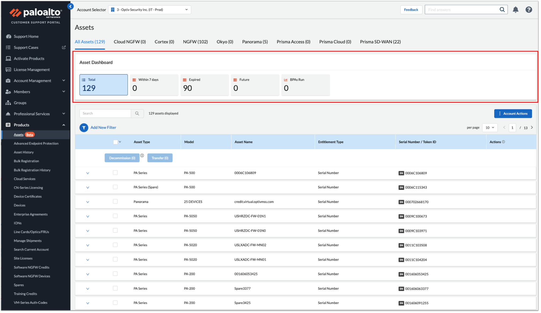Open the per page count dropdown
Image resolution: width=541 pixels, height=313 pixels.
coord(490,128)
